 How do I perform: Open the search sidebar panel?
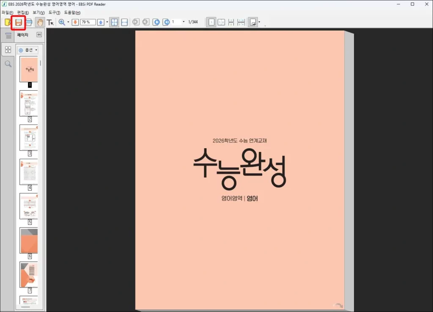click(x=8, y=64)
